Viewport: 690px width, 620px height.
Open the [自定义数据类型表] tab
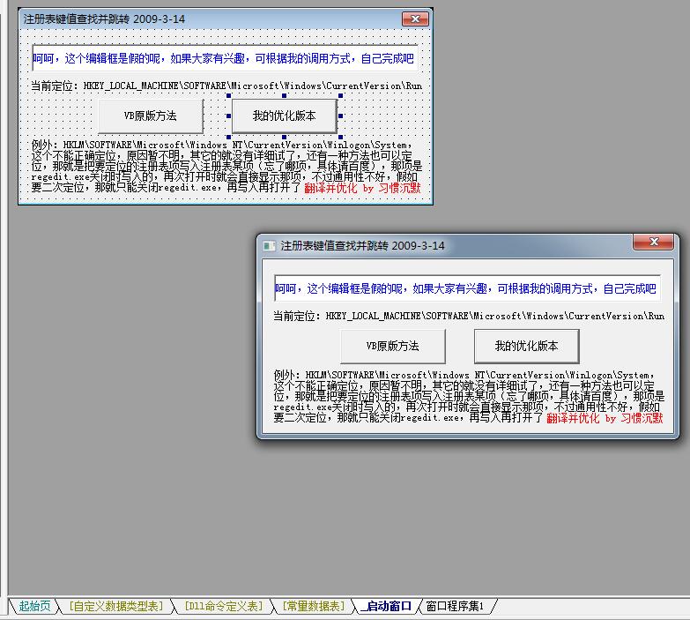116,606
